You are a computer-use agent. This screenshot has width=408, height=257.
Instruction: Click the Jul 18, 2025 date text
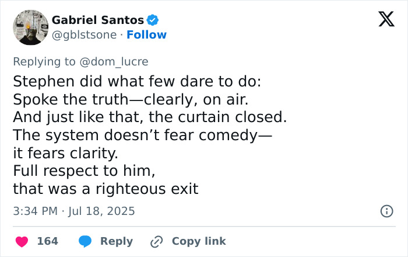[102, 211]
